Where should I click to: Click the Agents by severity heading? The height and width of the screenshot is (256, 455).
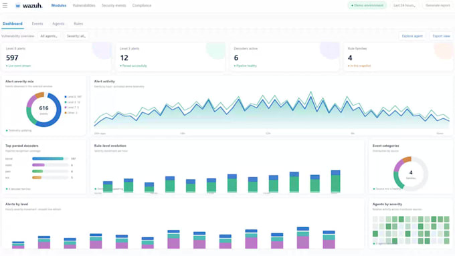(387, 204)
